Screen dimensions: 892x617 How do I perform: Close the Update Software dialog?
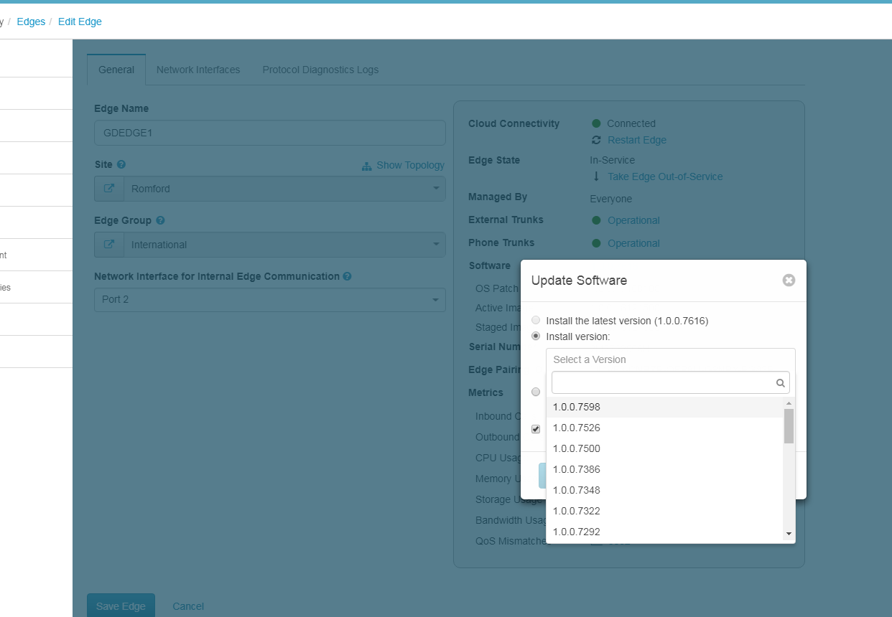(789, 280)
